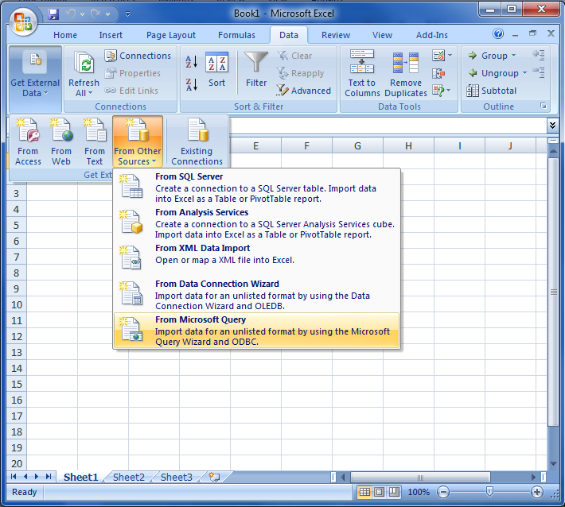
Task: Choose From Data Connection Wizard
Action: (x=256, y=294)
